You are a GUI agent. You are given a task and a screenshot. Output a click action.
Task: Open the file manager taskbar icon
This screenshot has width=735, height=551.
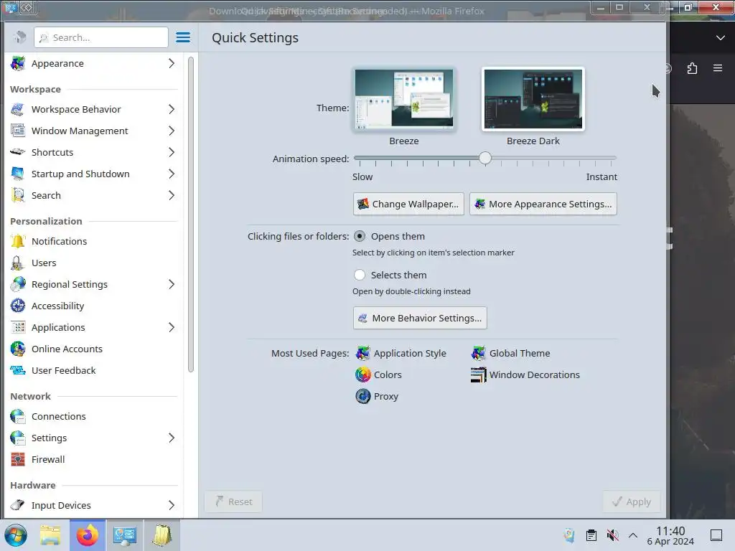[x=51, y=535]
